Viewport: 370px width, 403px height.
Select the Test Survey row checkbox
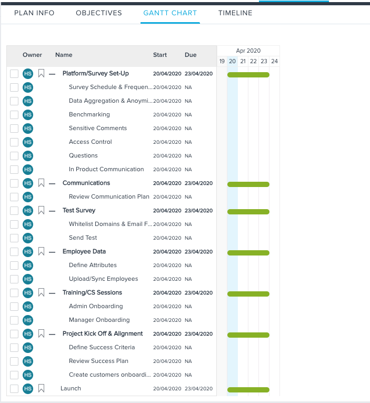(x=14, y=211)
